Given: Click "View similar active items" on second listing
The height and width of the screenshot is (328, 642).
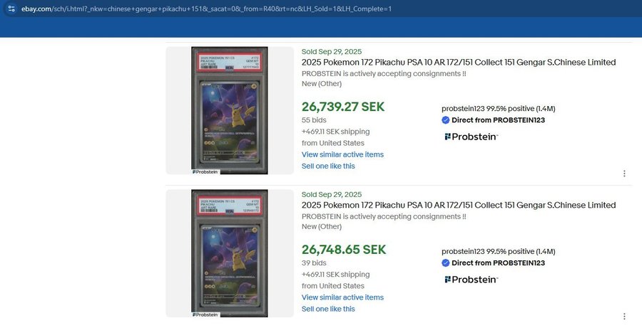Looking at the screenshot, I should click(342, 297).
